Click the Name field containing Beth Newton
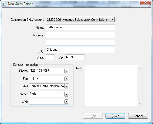153x124 pixels. [x=80, y=27]
